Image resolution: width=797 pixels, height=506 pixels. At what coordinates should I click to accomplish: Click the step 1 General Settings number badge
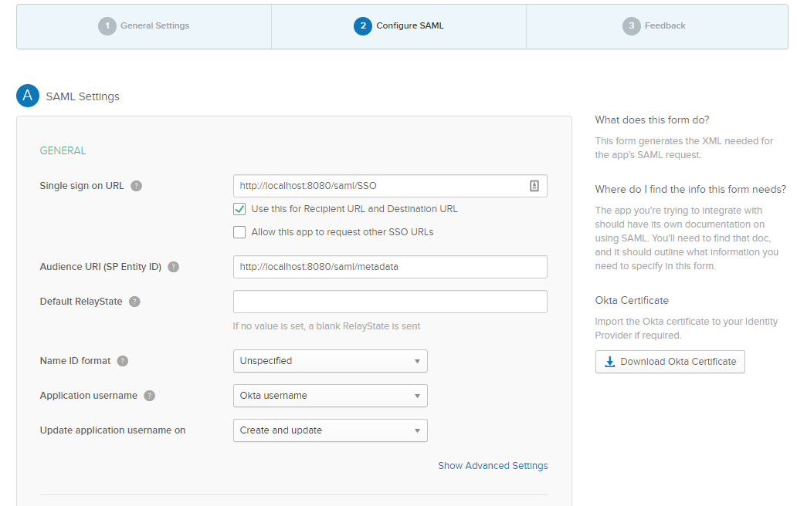[x=107, y=26]
